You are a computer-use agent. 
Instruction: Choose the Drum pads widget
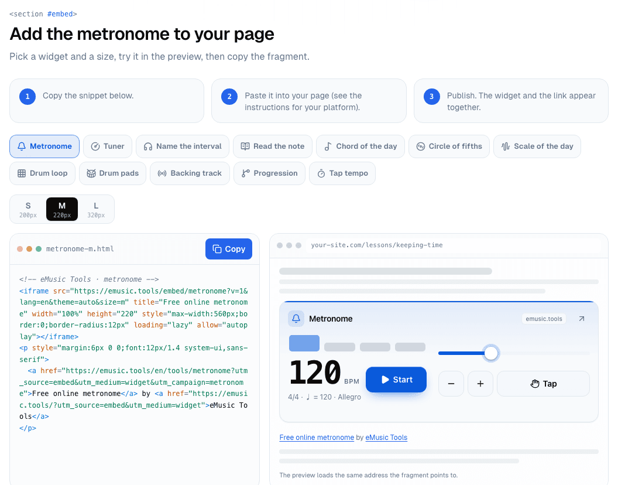(113, 173)
